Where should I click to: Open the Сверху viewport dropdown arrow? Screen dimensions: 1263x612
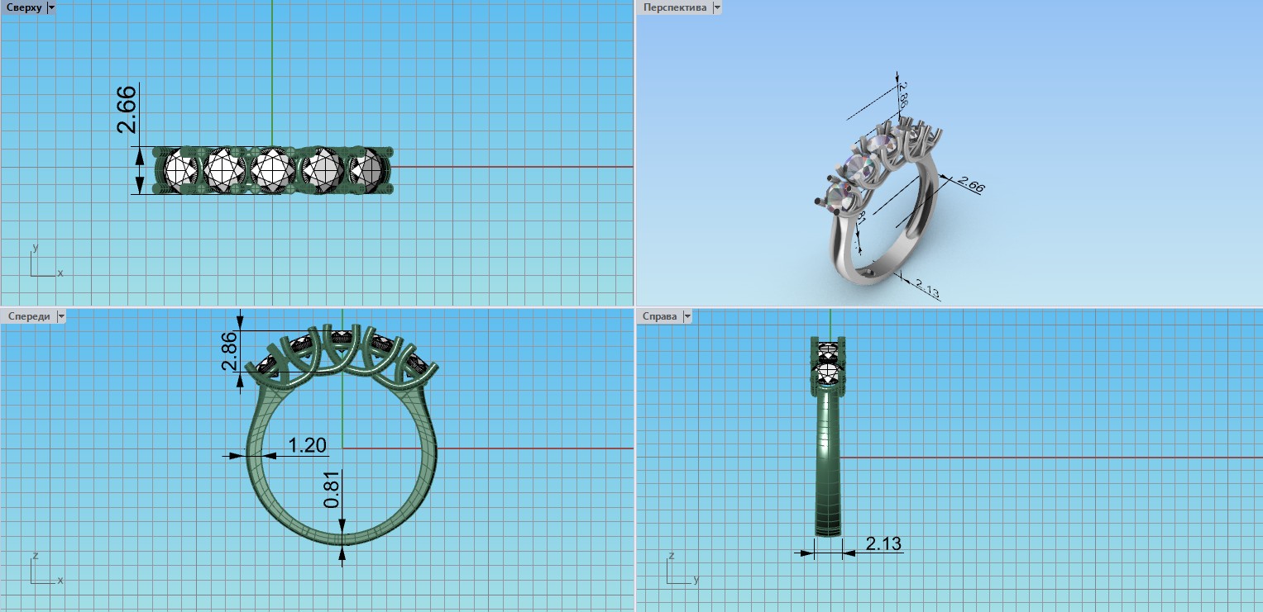point(51,7)
